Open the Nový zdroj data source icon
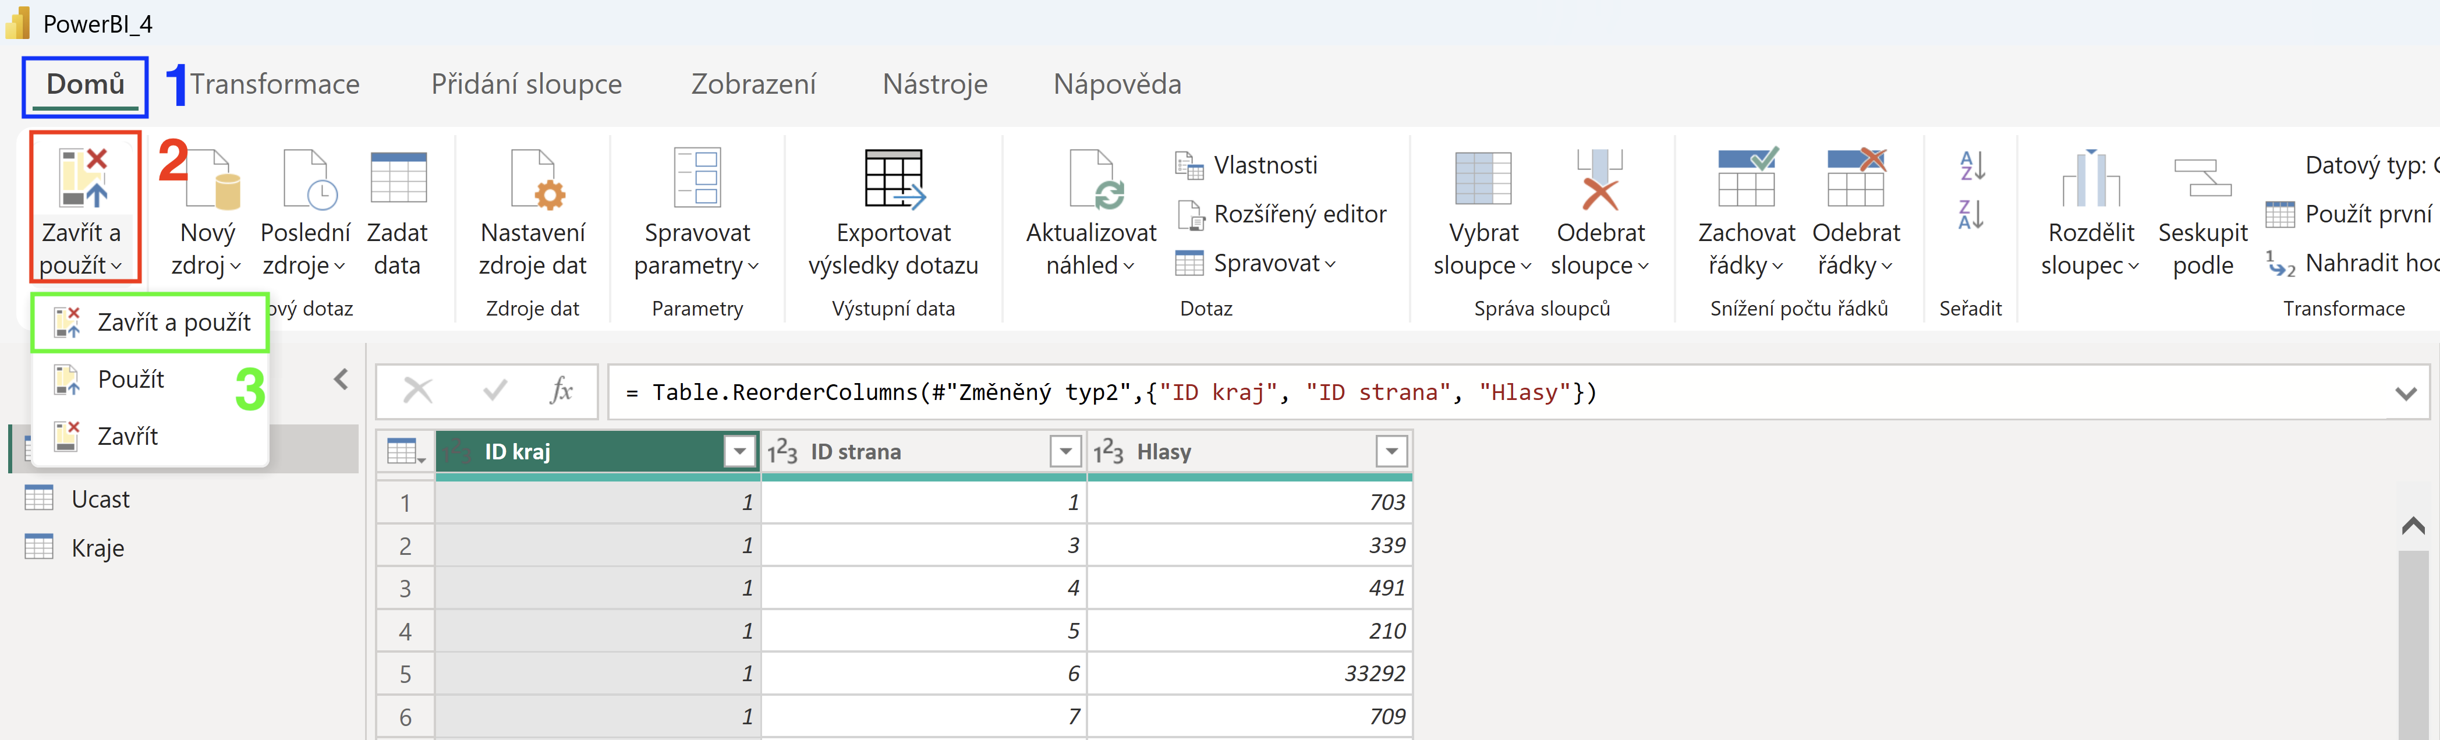This screenshot has width=2440, height=740. (x=213, y=178)
